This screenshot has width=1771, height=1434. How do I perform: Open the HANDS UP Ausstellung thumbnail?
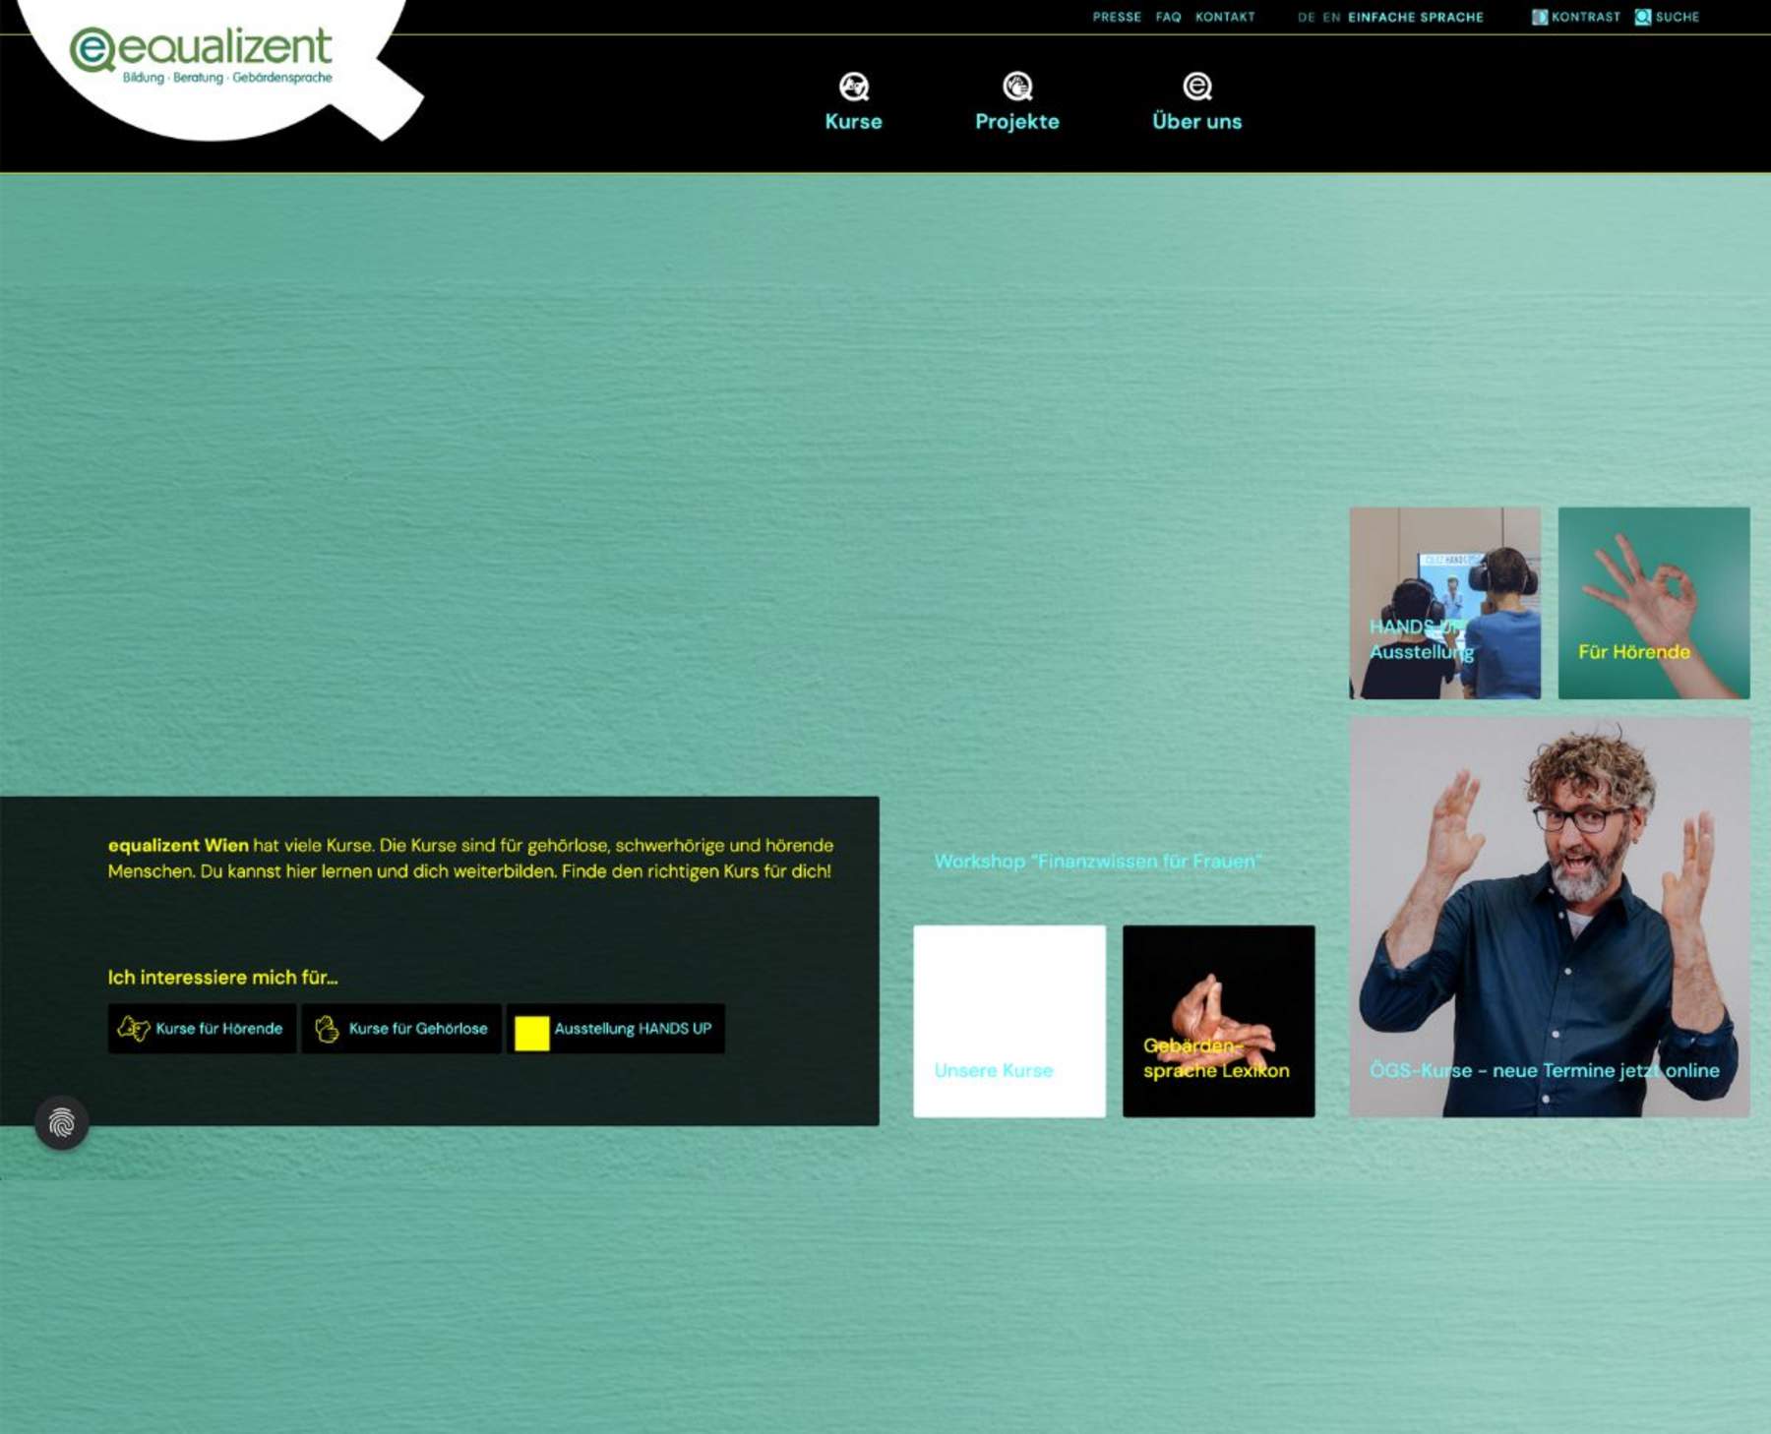point(1444,603)
